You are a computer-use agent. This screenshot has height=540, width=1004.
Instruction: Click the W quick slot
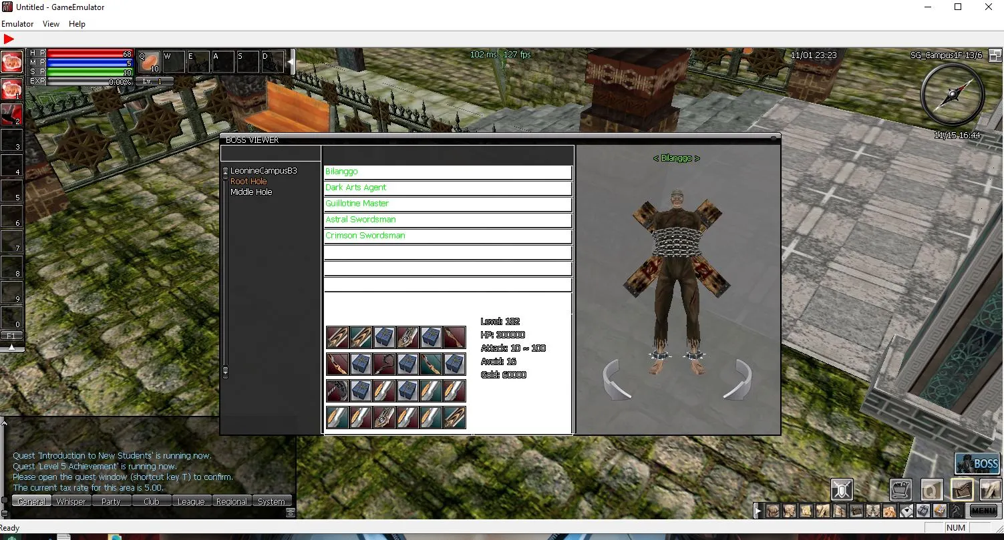point(174,61)
